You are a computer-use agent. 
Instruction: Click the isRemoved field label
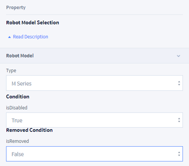tap(18, 141)
